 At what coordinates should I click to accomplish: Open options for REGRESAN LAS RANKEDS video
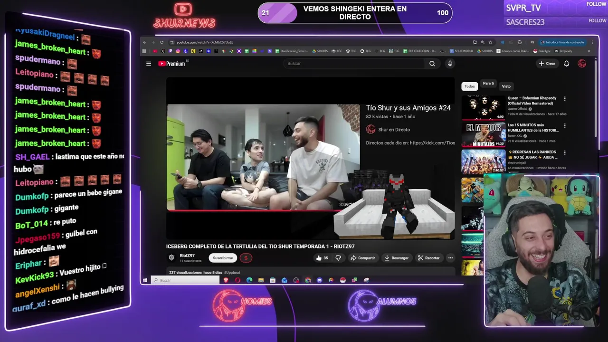[x=565, y=153]
